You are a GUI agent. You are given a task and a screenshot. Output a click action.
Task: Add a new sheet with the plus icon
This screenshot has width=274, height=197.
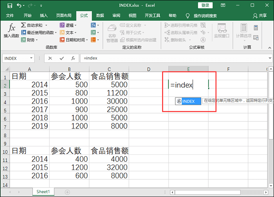tap(67, 192)
